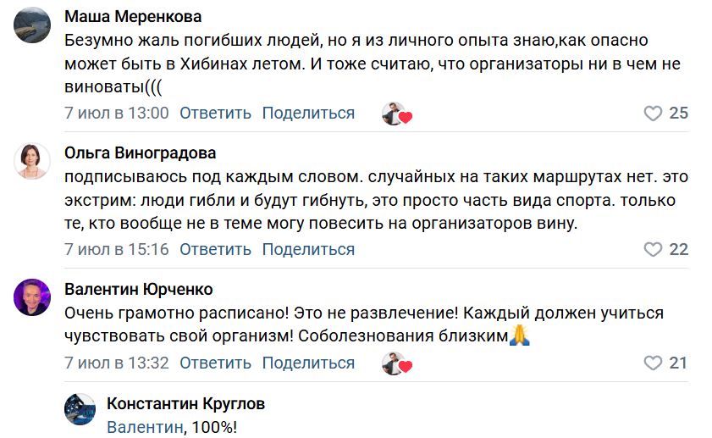Open Валентин Юрченко's profile avatar
Image resolution: width=712 pixels, height=438 pixels.
[32, 297]
